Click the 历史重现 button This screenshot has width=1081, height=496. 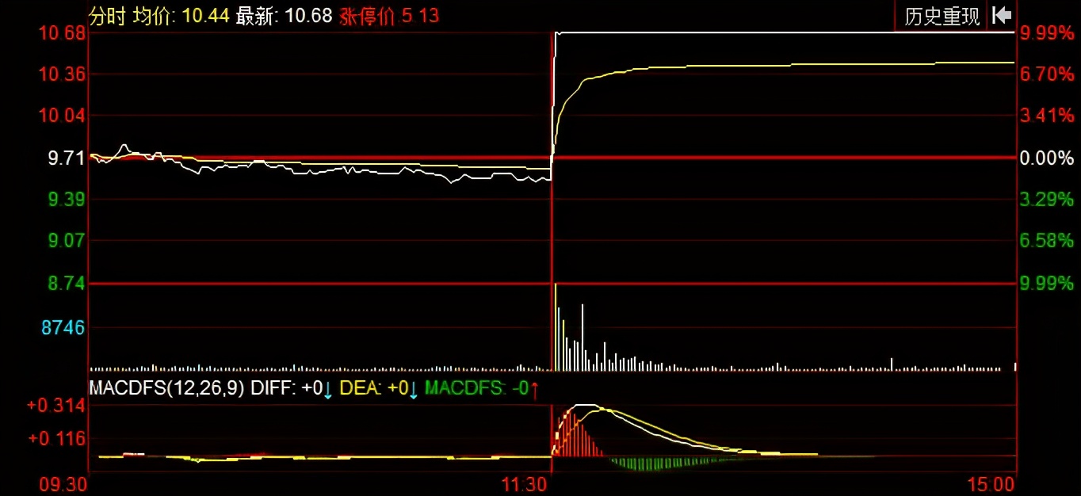[942, 16]
